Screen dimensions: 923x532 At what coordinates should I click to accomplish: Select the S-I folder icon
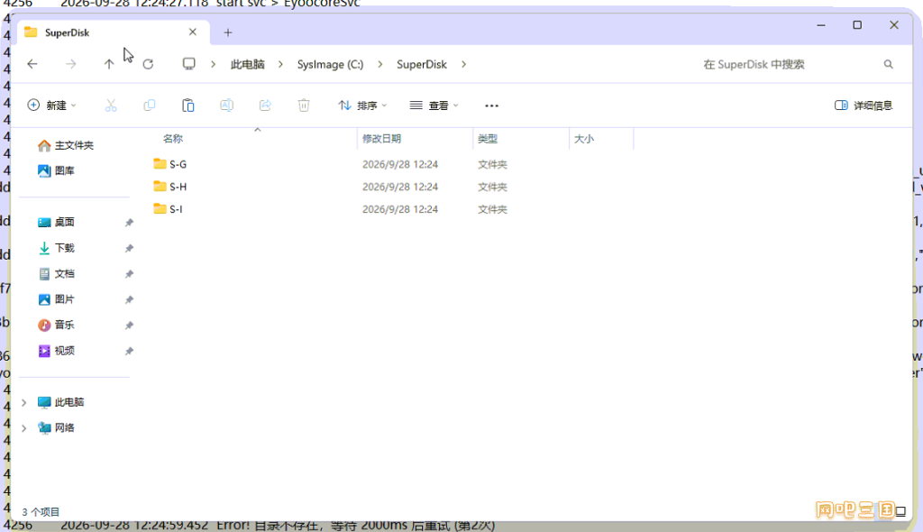coord(160,208)
